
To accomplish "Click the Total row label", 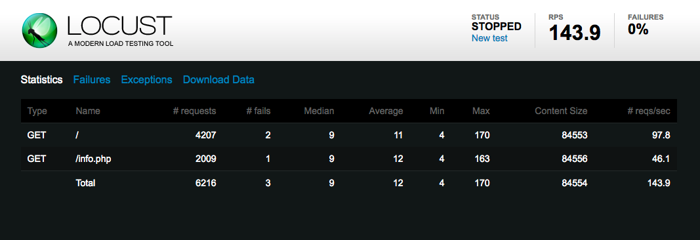I will pyautogui.click(x=86, y=183).
